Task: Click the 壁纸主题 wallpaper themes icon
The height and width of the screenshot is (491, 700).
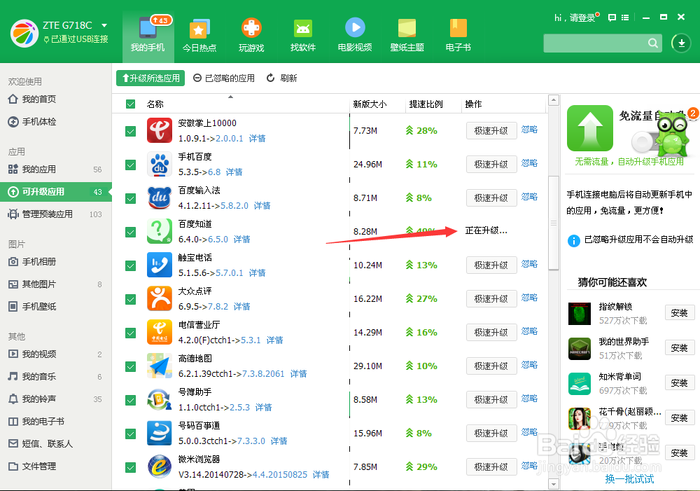Action: point(407,29)
